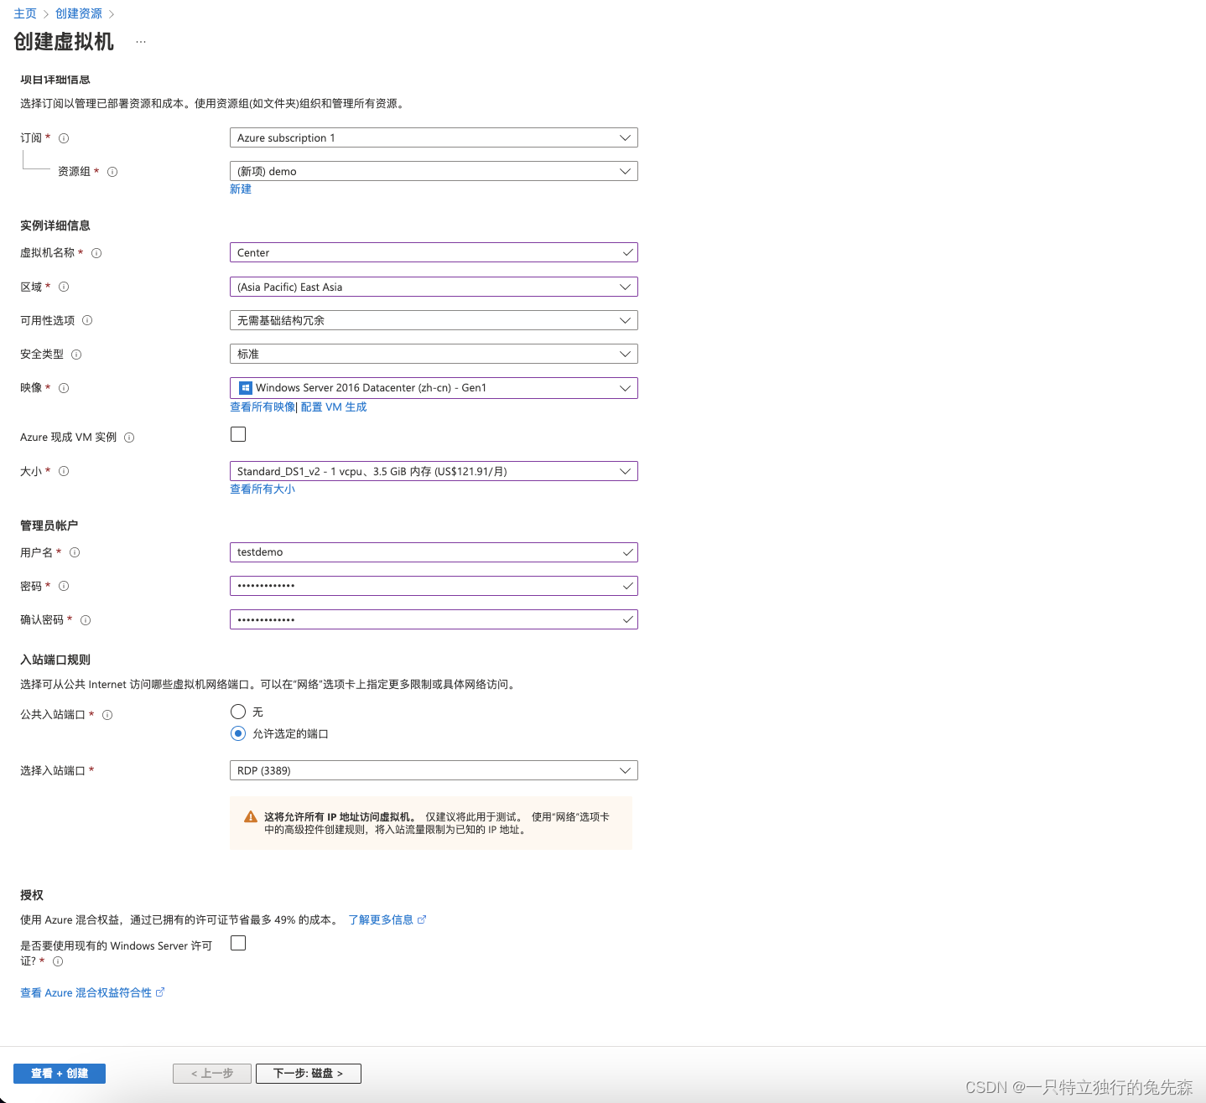
Task: Open the ellipsis menu beside 创建虚拟机 title
Action: 141,42
